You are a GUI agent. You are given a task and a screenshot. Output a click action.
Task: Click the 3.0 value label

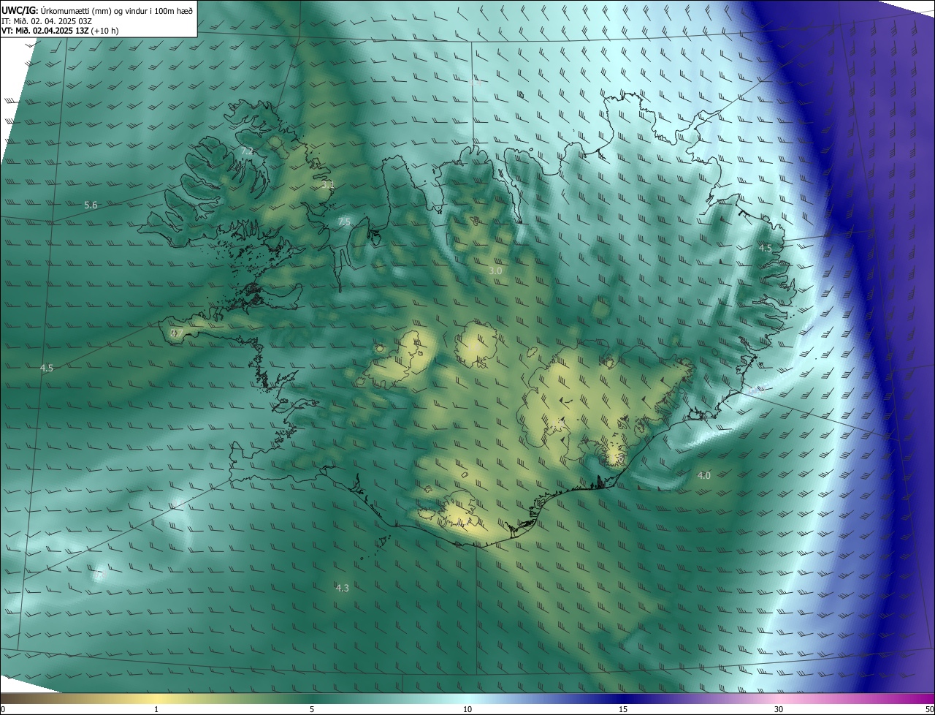pos(495,271)
